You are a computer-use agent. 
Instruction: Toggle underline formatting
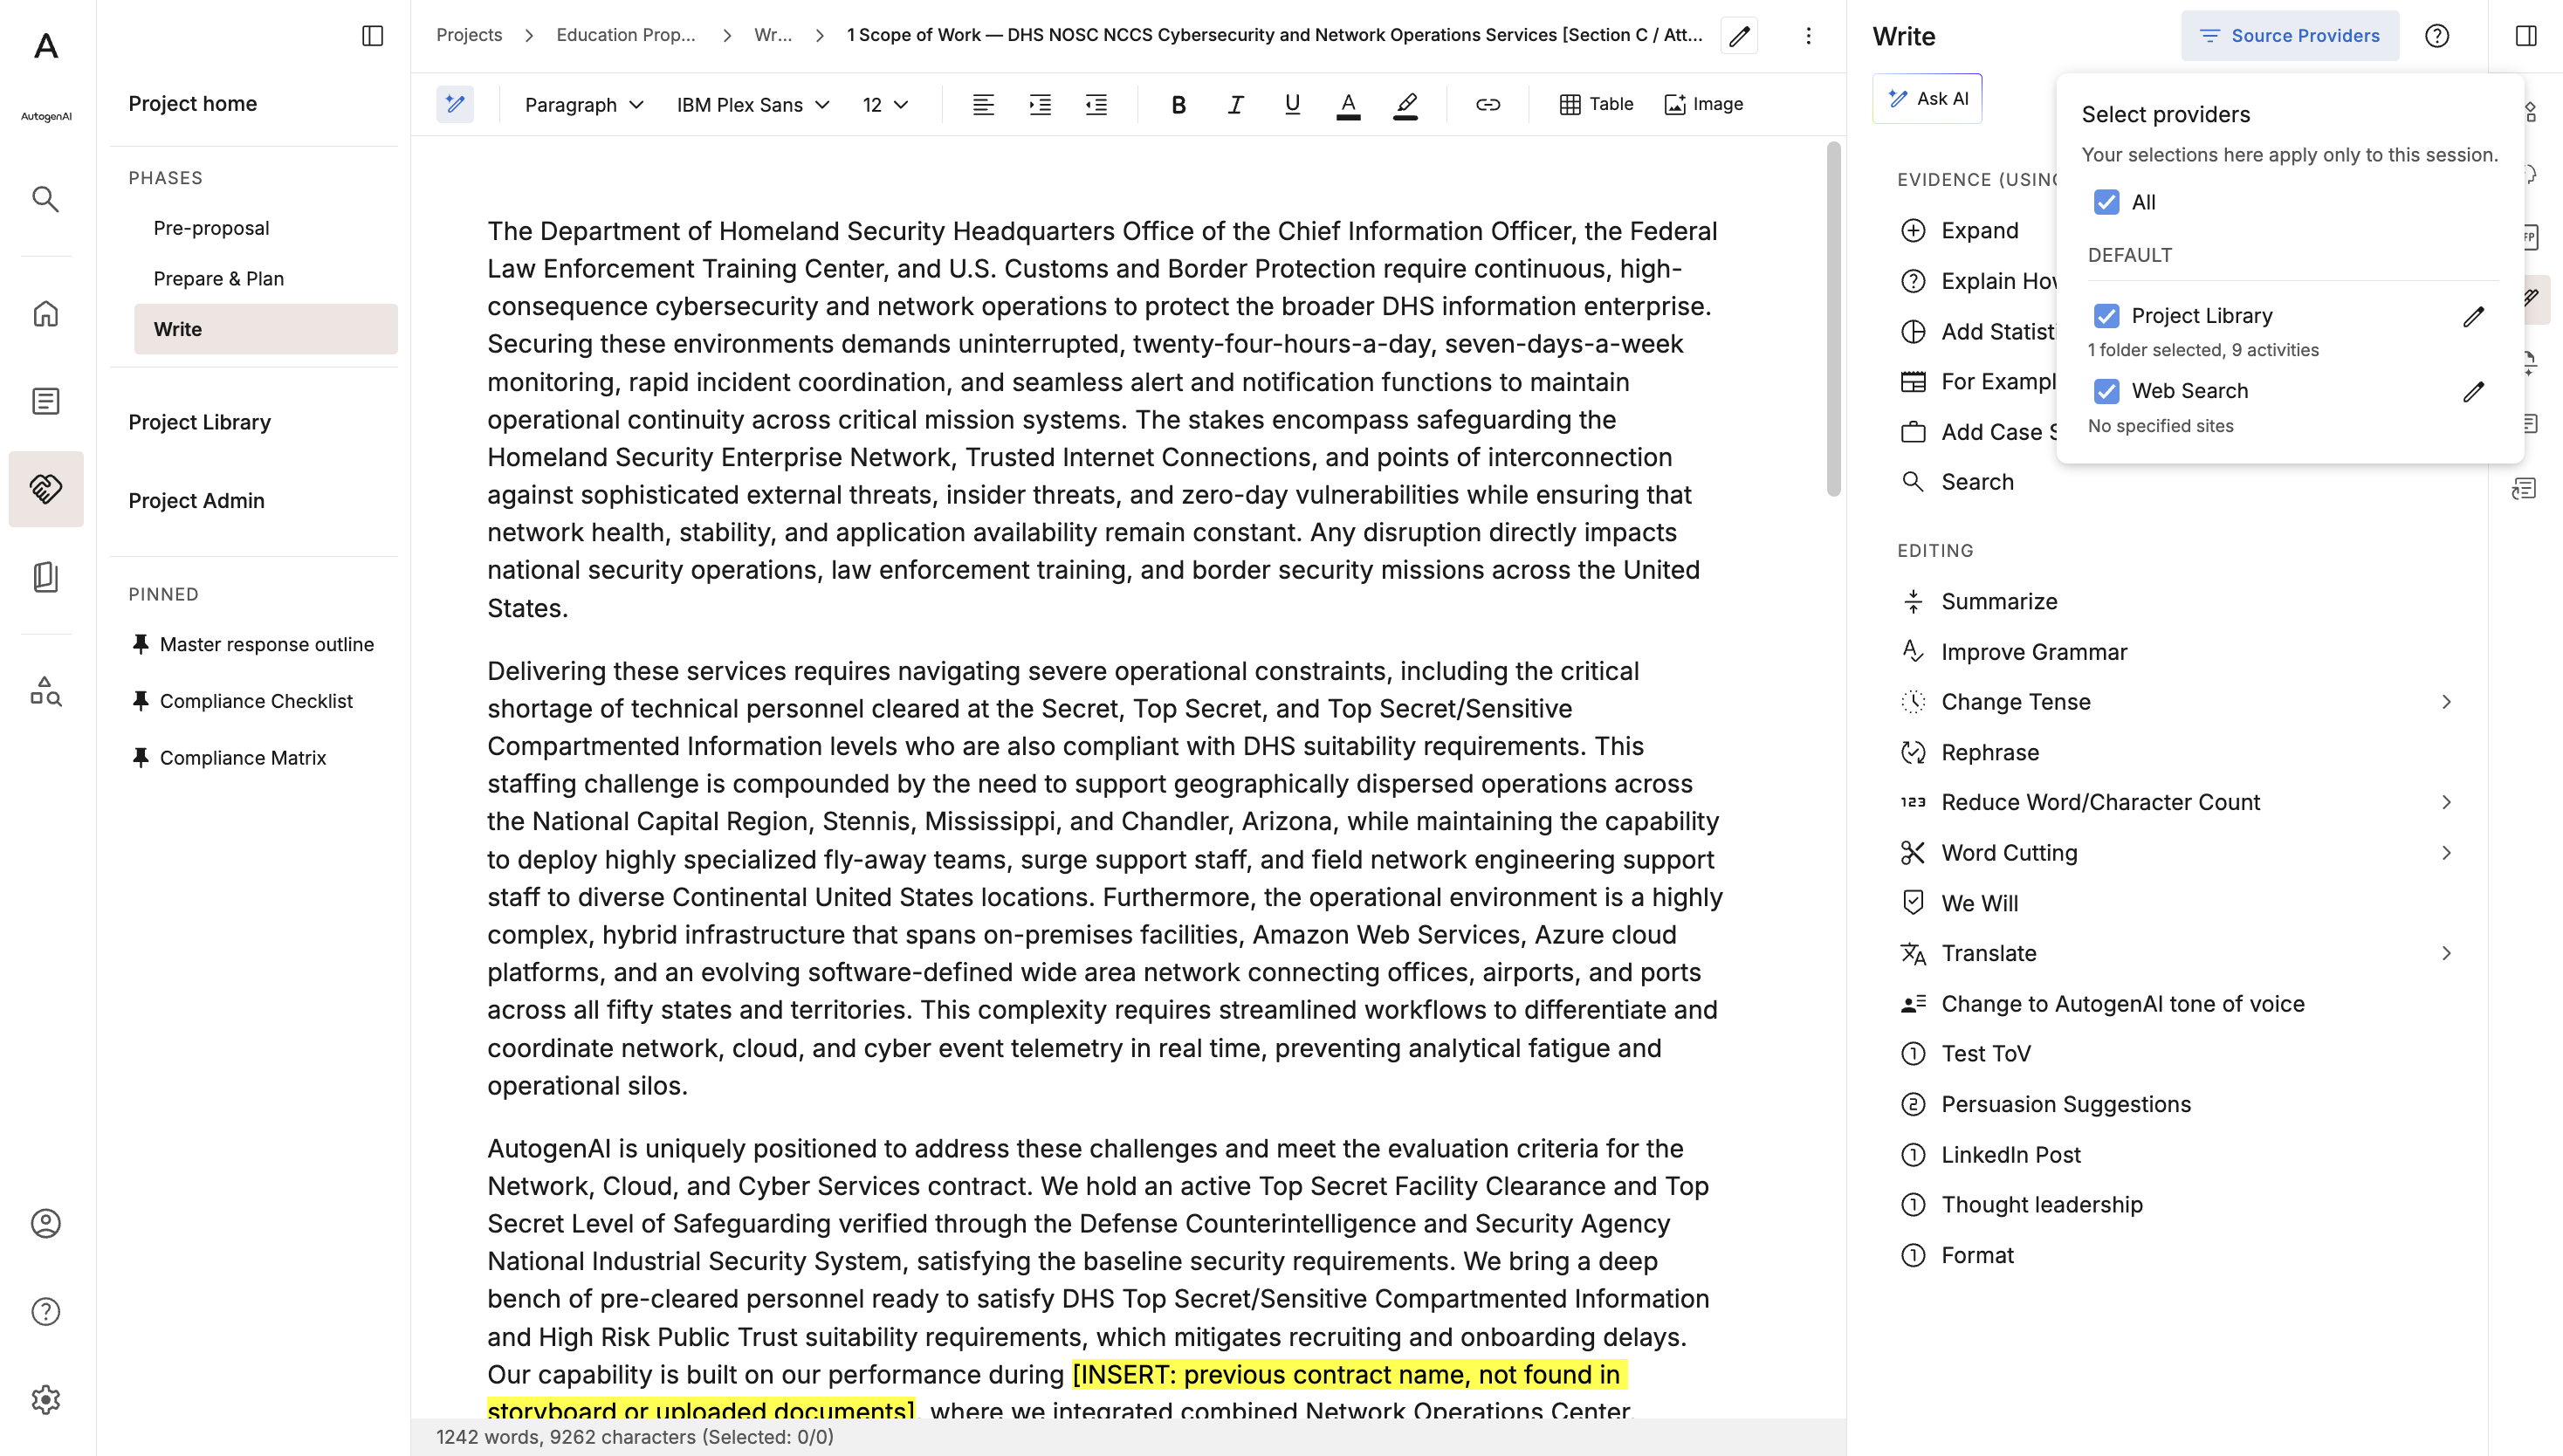(x=1292, y=104)
